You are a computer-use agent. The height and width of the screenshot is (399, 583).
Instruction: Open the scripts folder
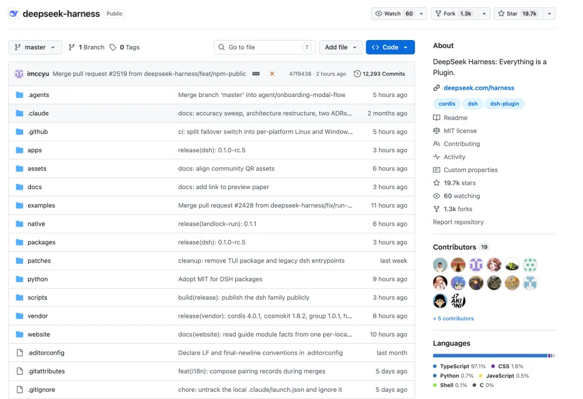click(37, 297)
